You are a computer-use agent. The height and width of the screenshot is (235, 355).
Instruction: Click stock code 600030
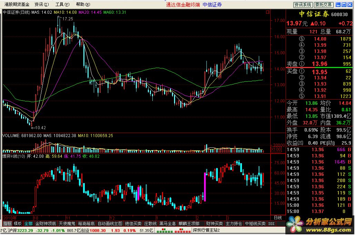click(339, 15)
